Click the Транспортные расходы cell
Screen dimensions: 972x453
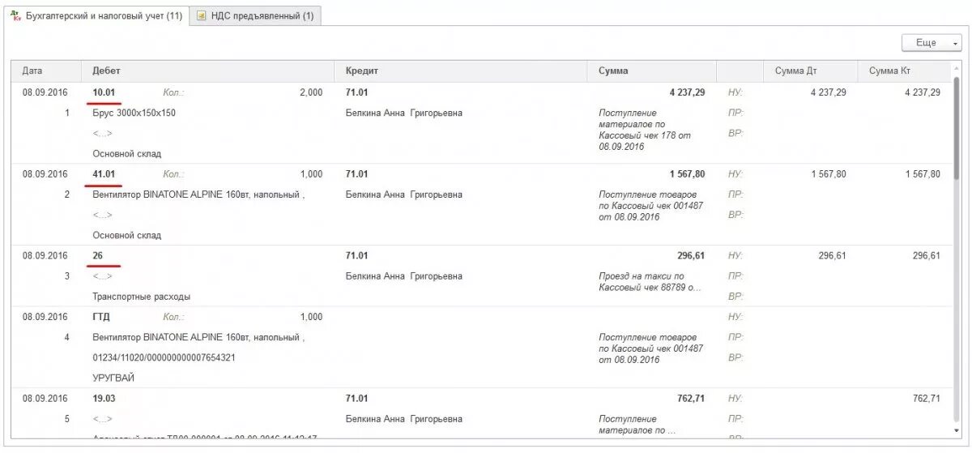point(141,297)
